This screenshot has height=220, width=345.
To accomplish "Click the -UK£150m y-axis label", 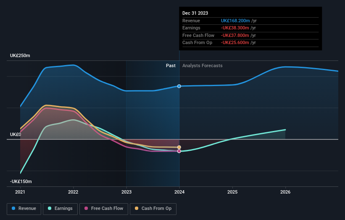I will (21, 181).
